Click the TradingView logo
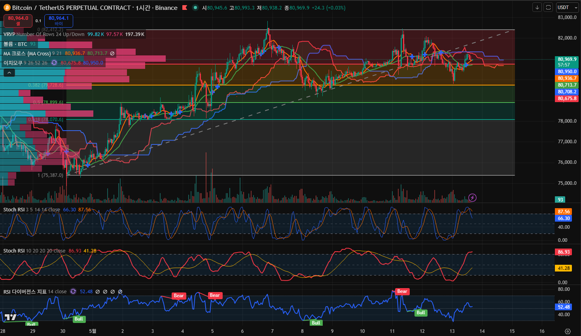The height and width of the screenshot is (336, 581). 11,317
